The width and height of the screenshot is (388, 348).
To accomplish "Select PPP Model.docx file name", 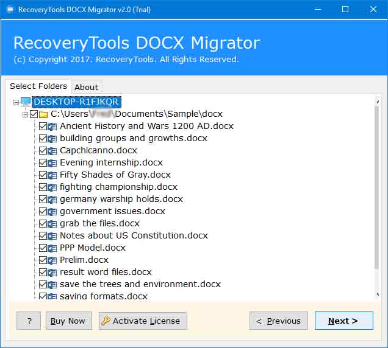I will 93,248.
